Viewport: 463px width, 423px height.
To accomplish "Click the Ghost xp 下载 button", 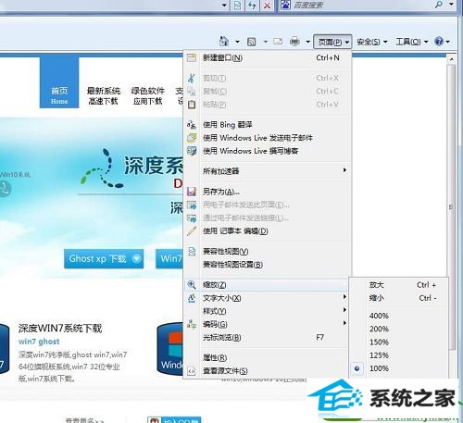I will pos(104,258).
